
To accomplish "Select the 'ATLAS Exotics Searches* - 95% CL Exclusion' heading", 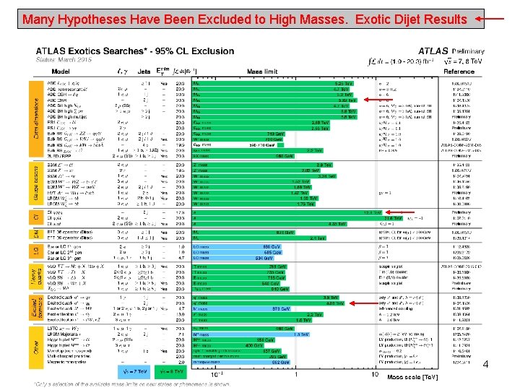I will click(x=135, y=51).
